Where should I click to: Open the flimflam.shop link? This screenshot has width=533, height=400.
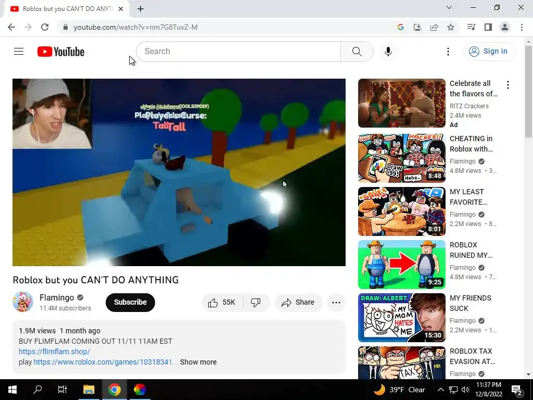click(54, 352)
